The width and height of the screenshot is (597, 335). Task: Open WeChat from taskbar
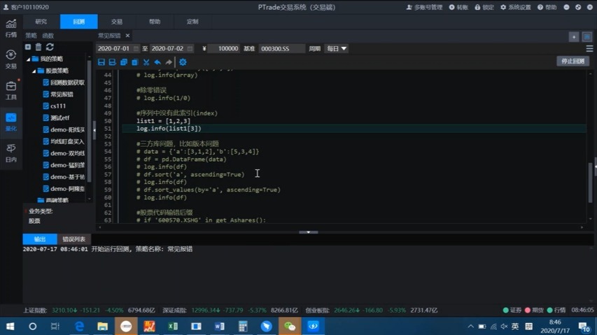[x=290, y=326]
